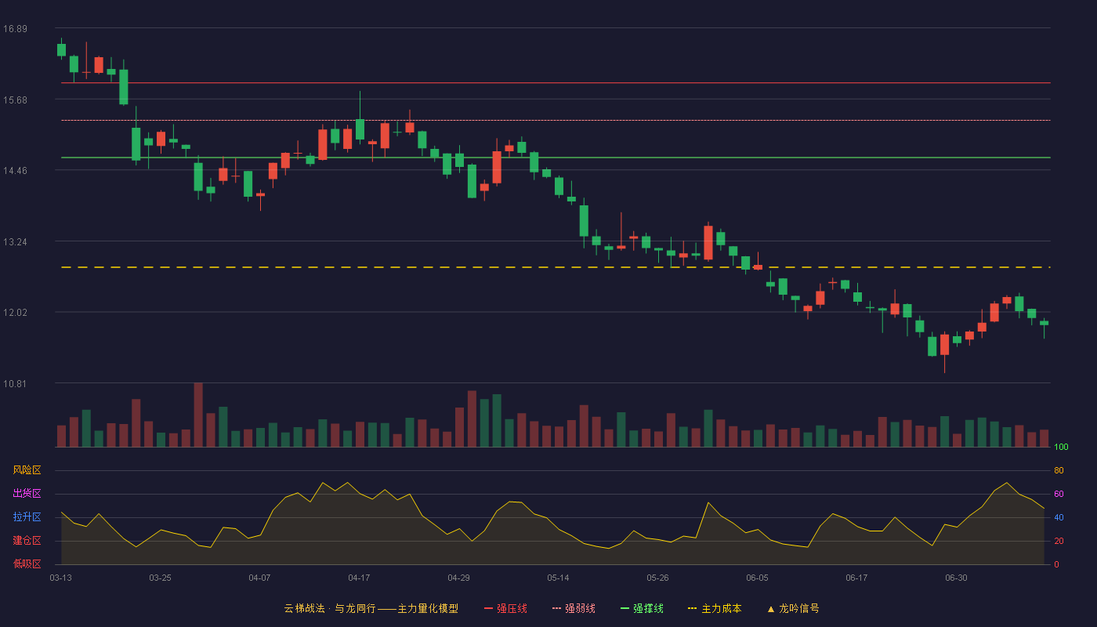The image size is (1097, 627).
Task: Click the 04-29 date axis label
Action: (x=458, y=578)
